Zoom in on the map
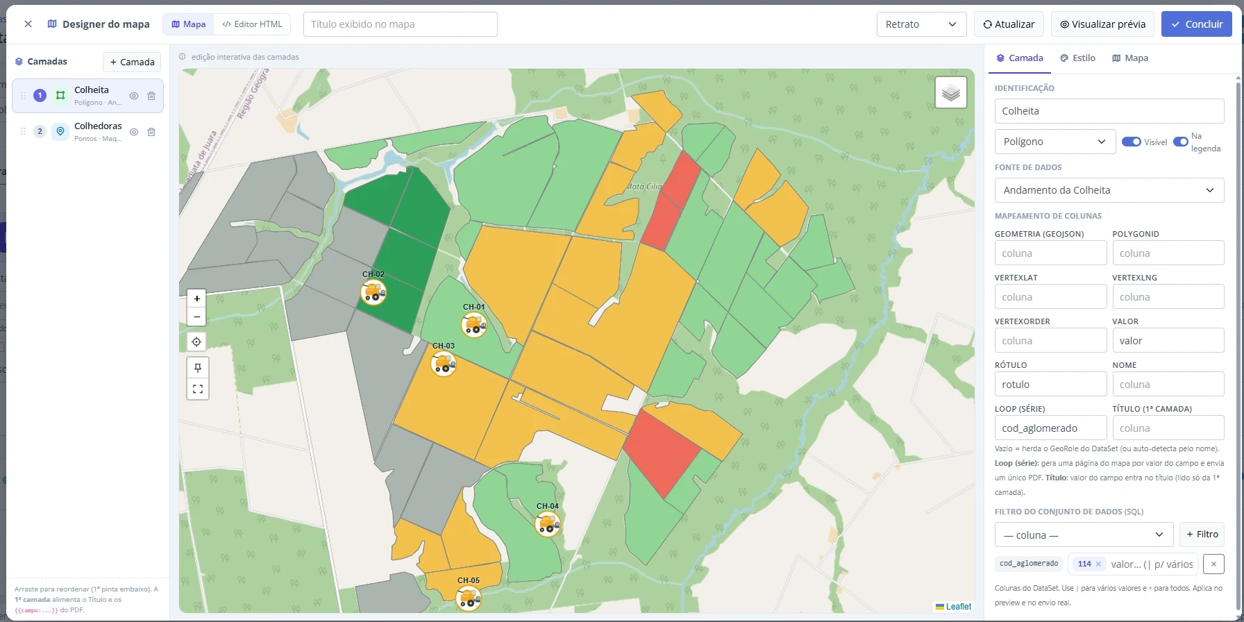The image size is (1244, 622). [x=197, y=299]
